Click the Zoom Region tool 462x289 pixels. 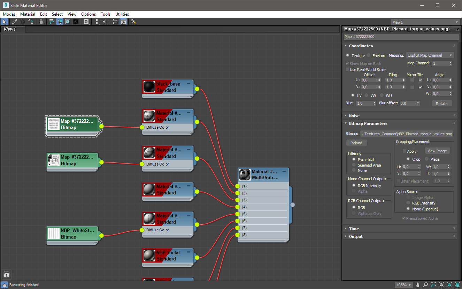tap(433, 285)
